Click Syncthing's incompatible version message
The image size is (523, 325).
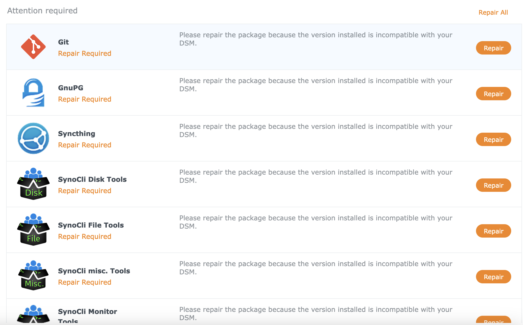click(x=316, y=131)
